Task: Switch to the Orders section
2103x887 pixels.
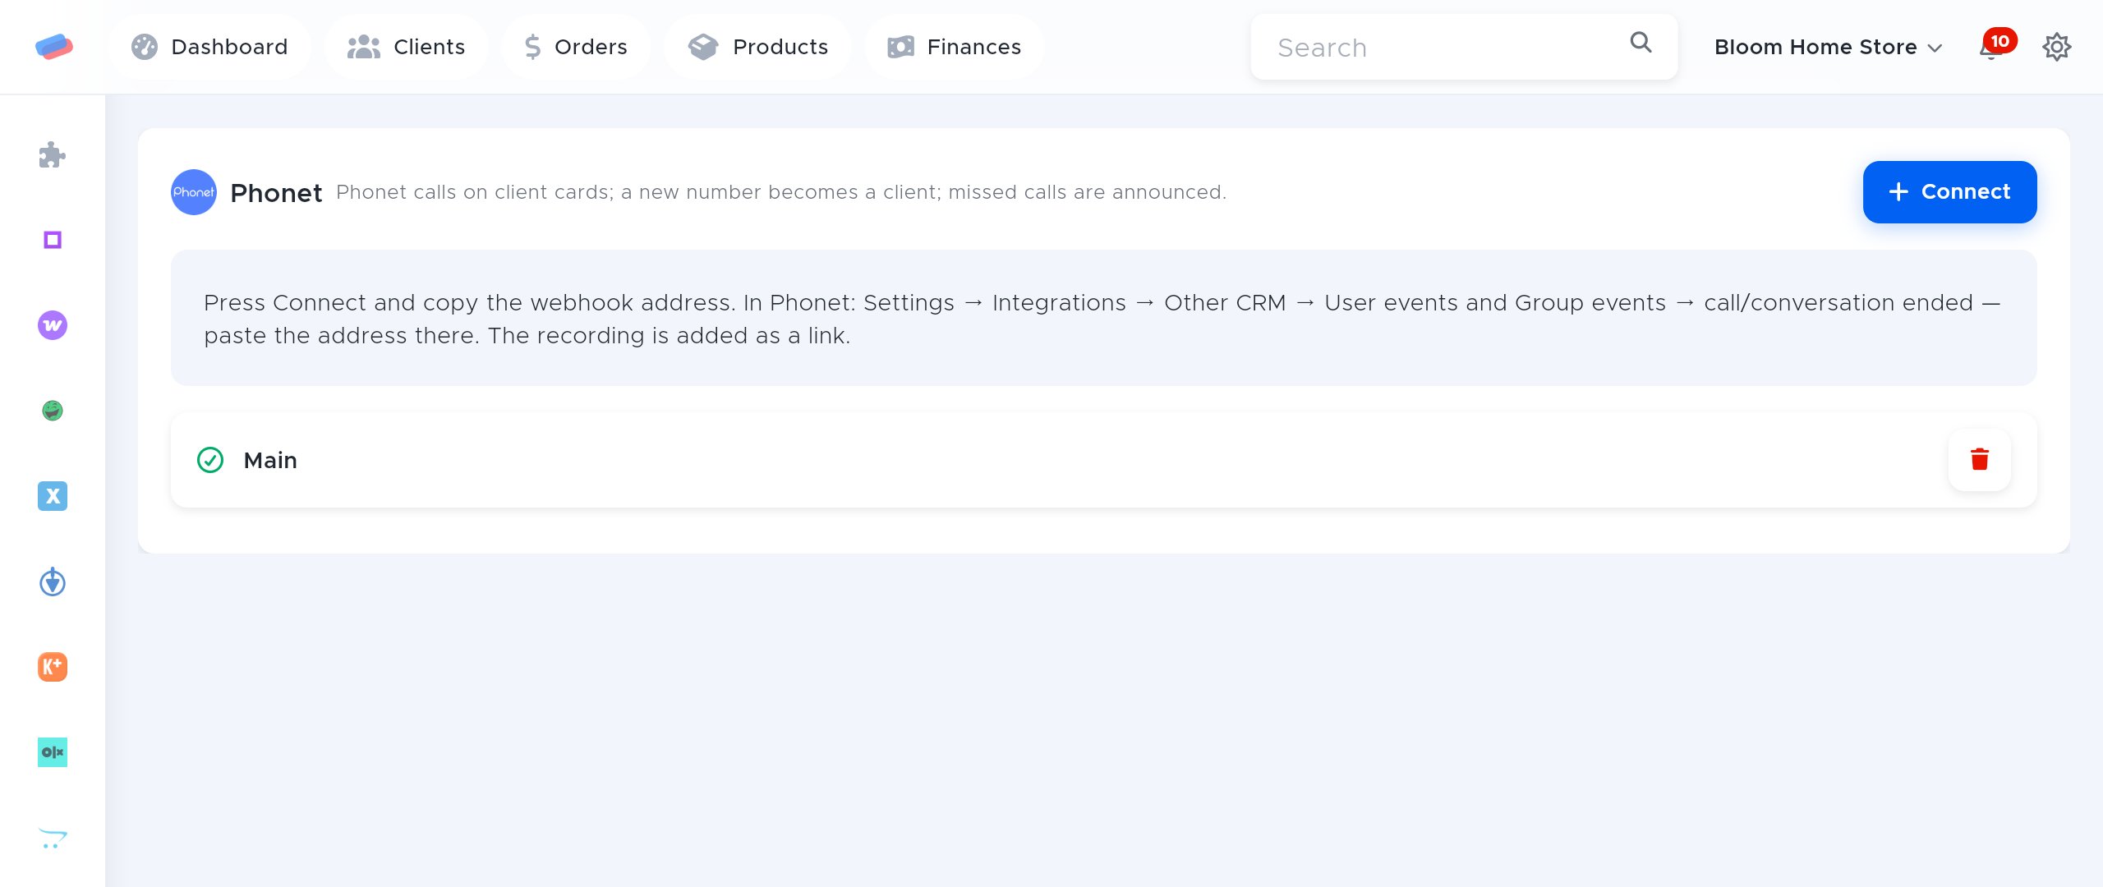Action: click(x=576, y=47)
